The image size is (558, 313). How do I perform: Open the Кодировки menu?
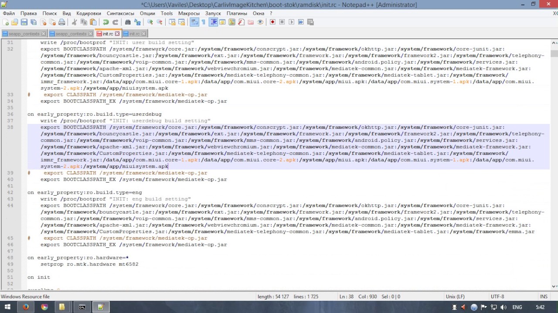point(88,13)
